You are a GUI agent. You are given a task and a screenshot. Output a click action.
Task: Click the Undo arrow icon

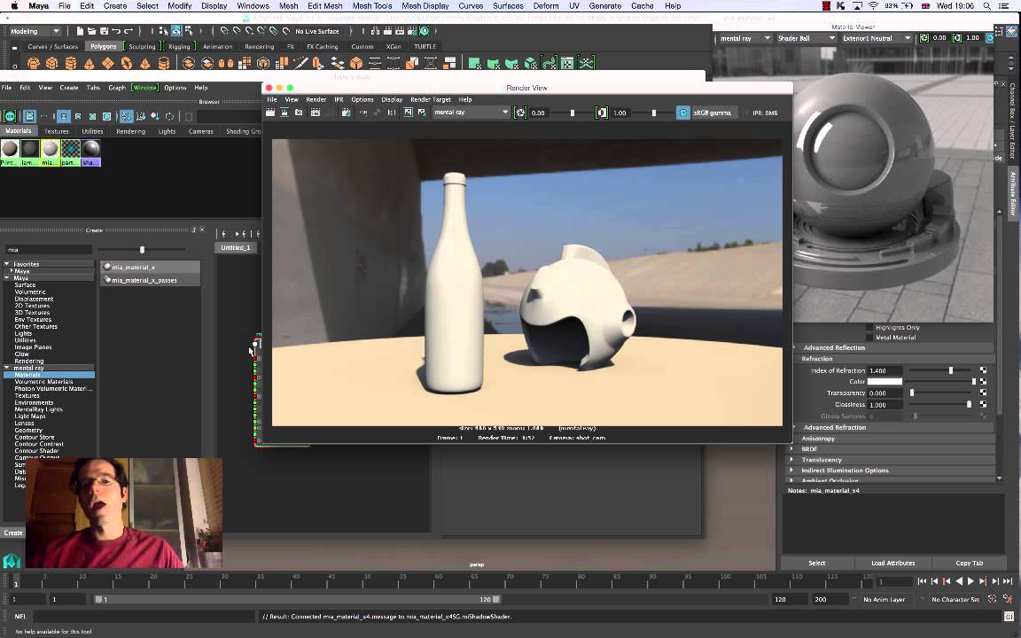click(116, 31)
